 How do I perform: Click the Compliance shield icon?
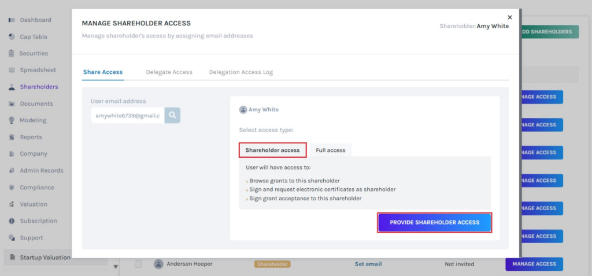click(x=12, y=188)
